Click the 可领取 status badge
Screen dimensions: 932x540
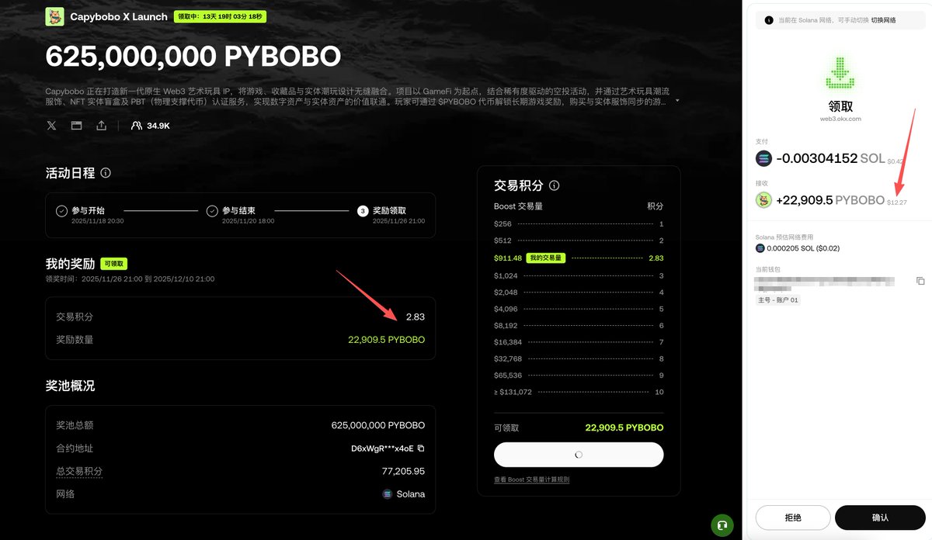[x=113, y=264]
